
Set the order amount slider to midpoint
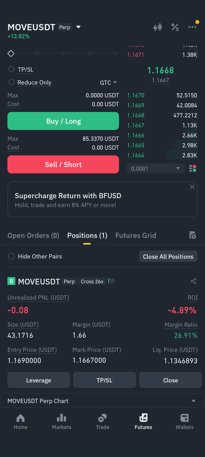(63, 53)
